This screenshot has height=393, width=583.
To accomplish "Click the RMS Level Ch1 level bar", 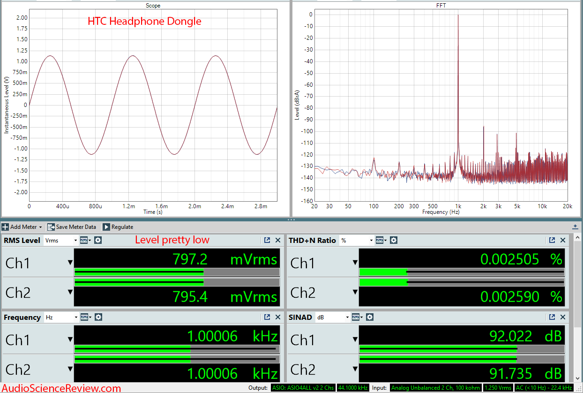I will pos(177,272).
